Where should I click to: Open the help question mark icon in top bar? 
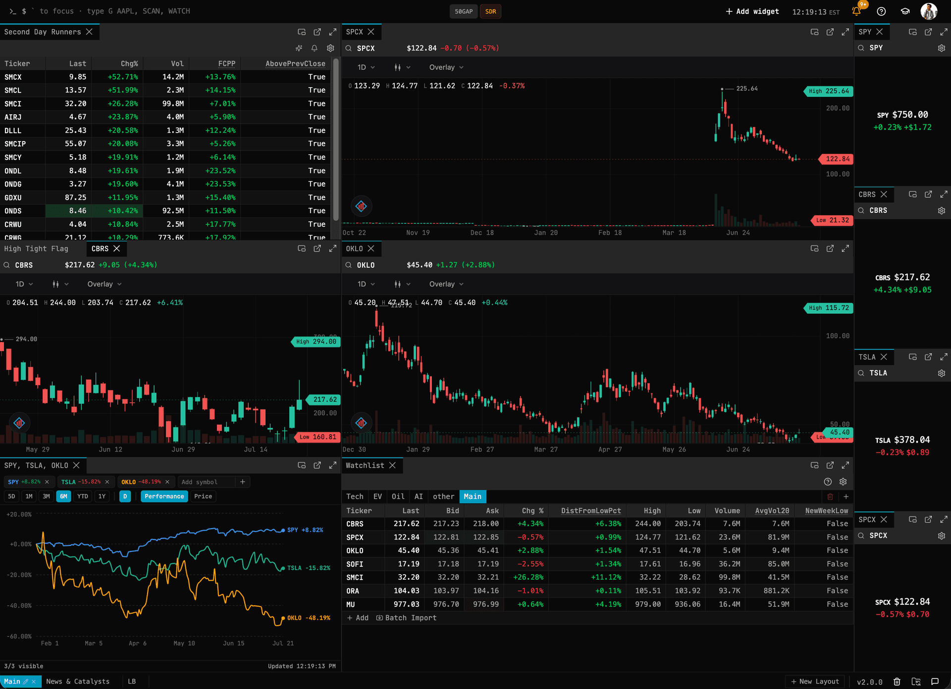tap(881, 11)
